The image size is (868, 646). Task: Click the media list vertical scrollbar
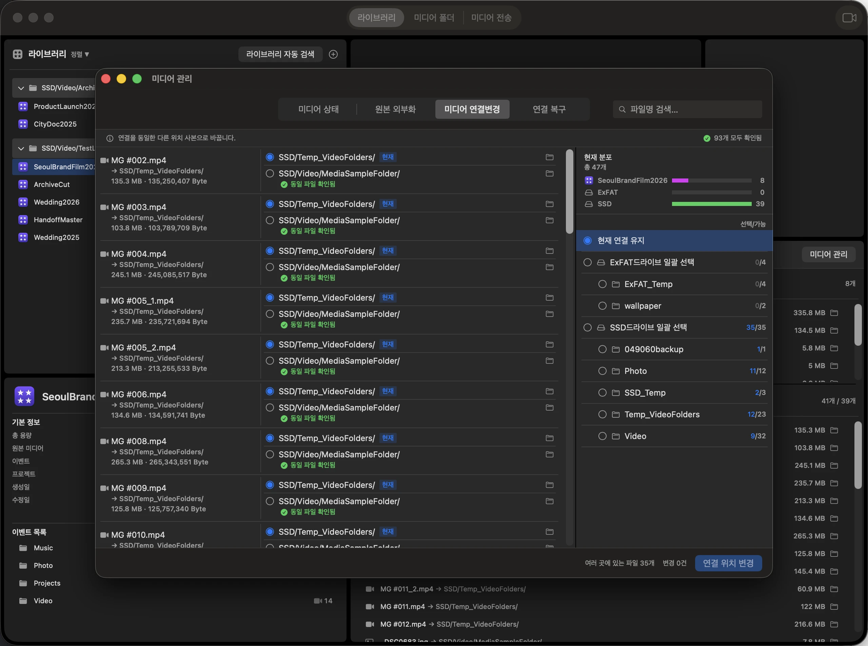tap(570, 192)
